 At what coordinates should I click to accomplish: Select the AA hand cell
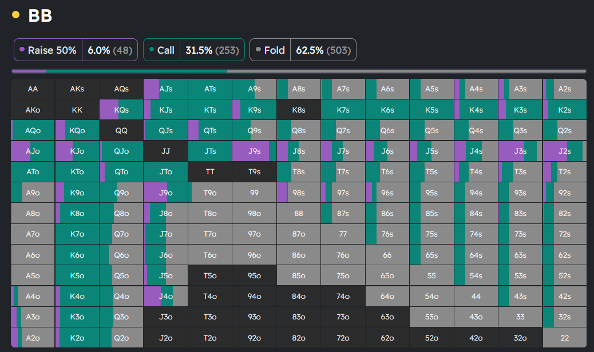pyautogui.click(x=33, y=89)
